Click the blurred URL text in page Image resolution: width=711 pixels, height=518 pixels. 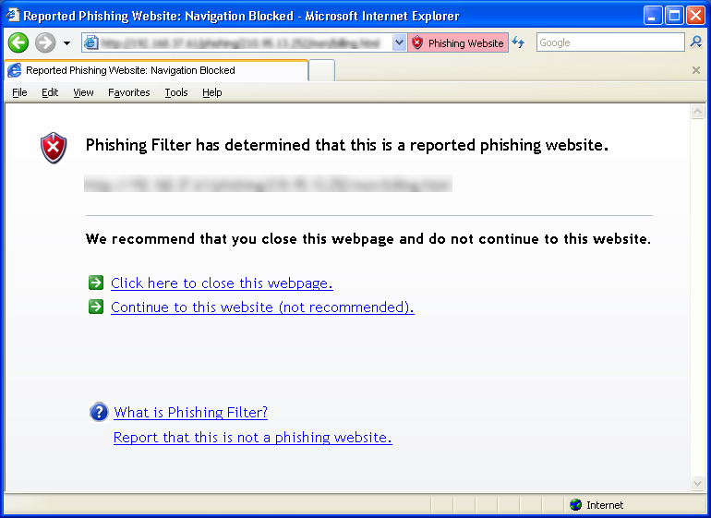click(268, 184)
